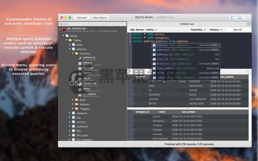Collapse the Columns folder
258x161 pixels.
(x=73, y=53)
